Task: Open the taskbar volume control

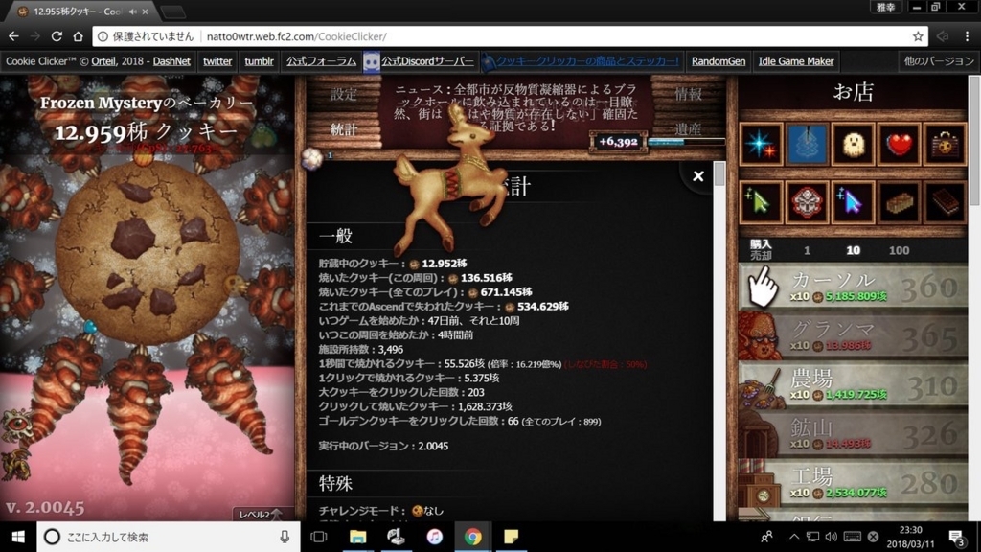Action: pos(831,537)
